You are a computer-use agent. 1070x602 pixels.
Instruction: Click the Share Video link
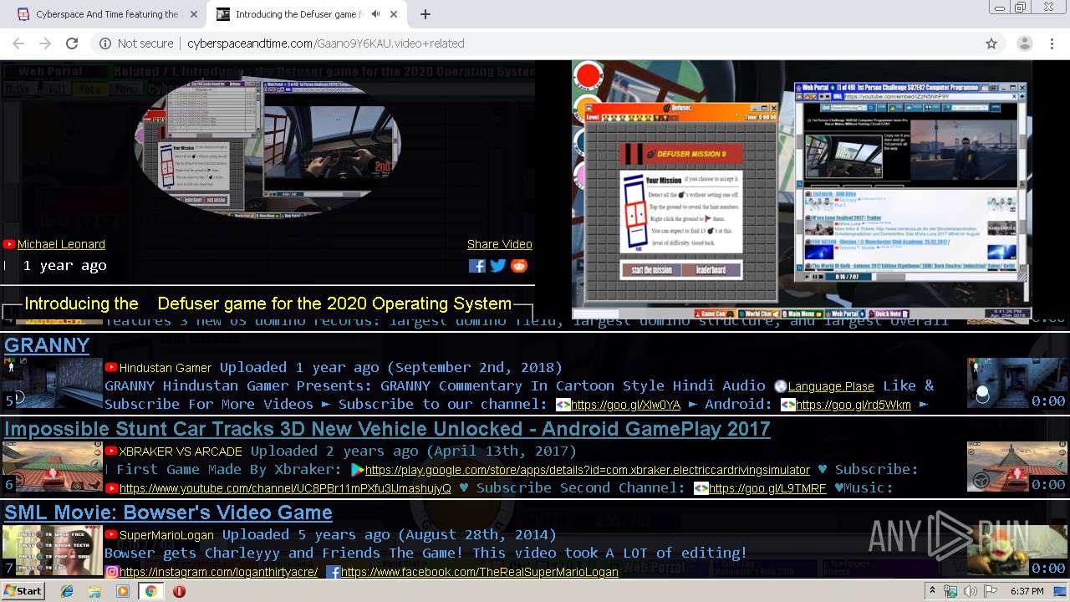point(500,244)
